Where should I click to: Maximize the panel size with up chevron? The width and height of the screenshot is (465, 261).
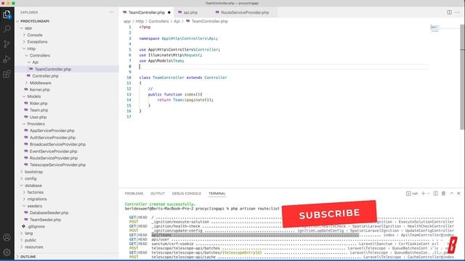click(452, 194)
